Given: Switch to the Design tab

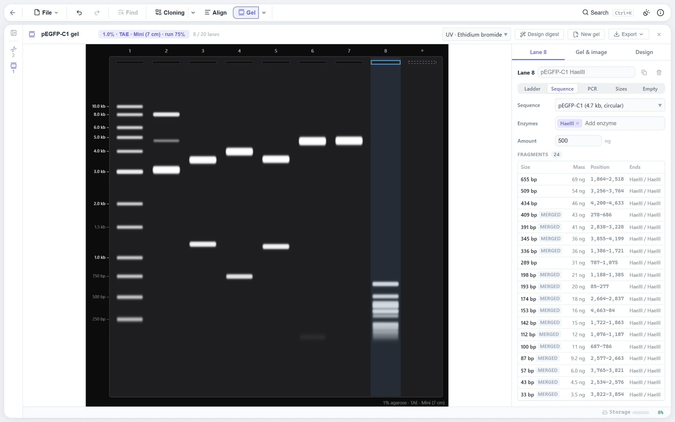Looking at the screenshot, I should point(644,52).
